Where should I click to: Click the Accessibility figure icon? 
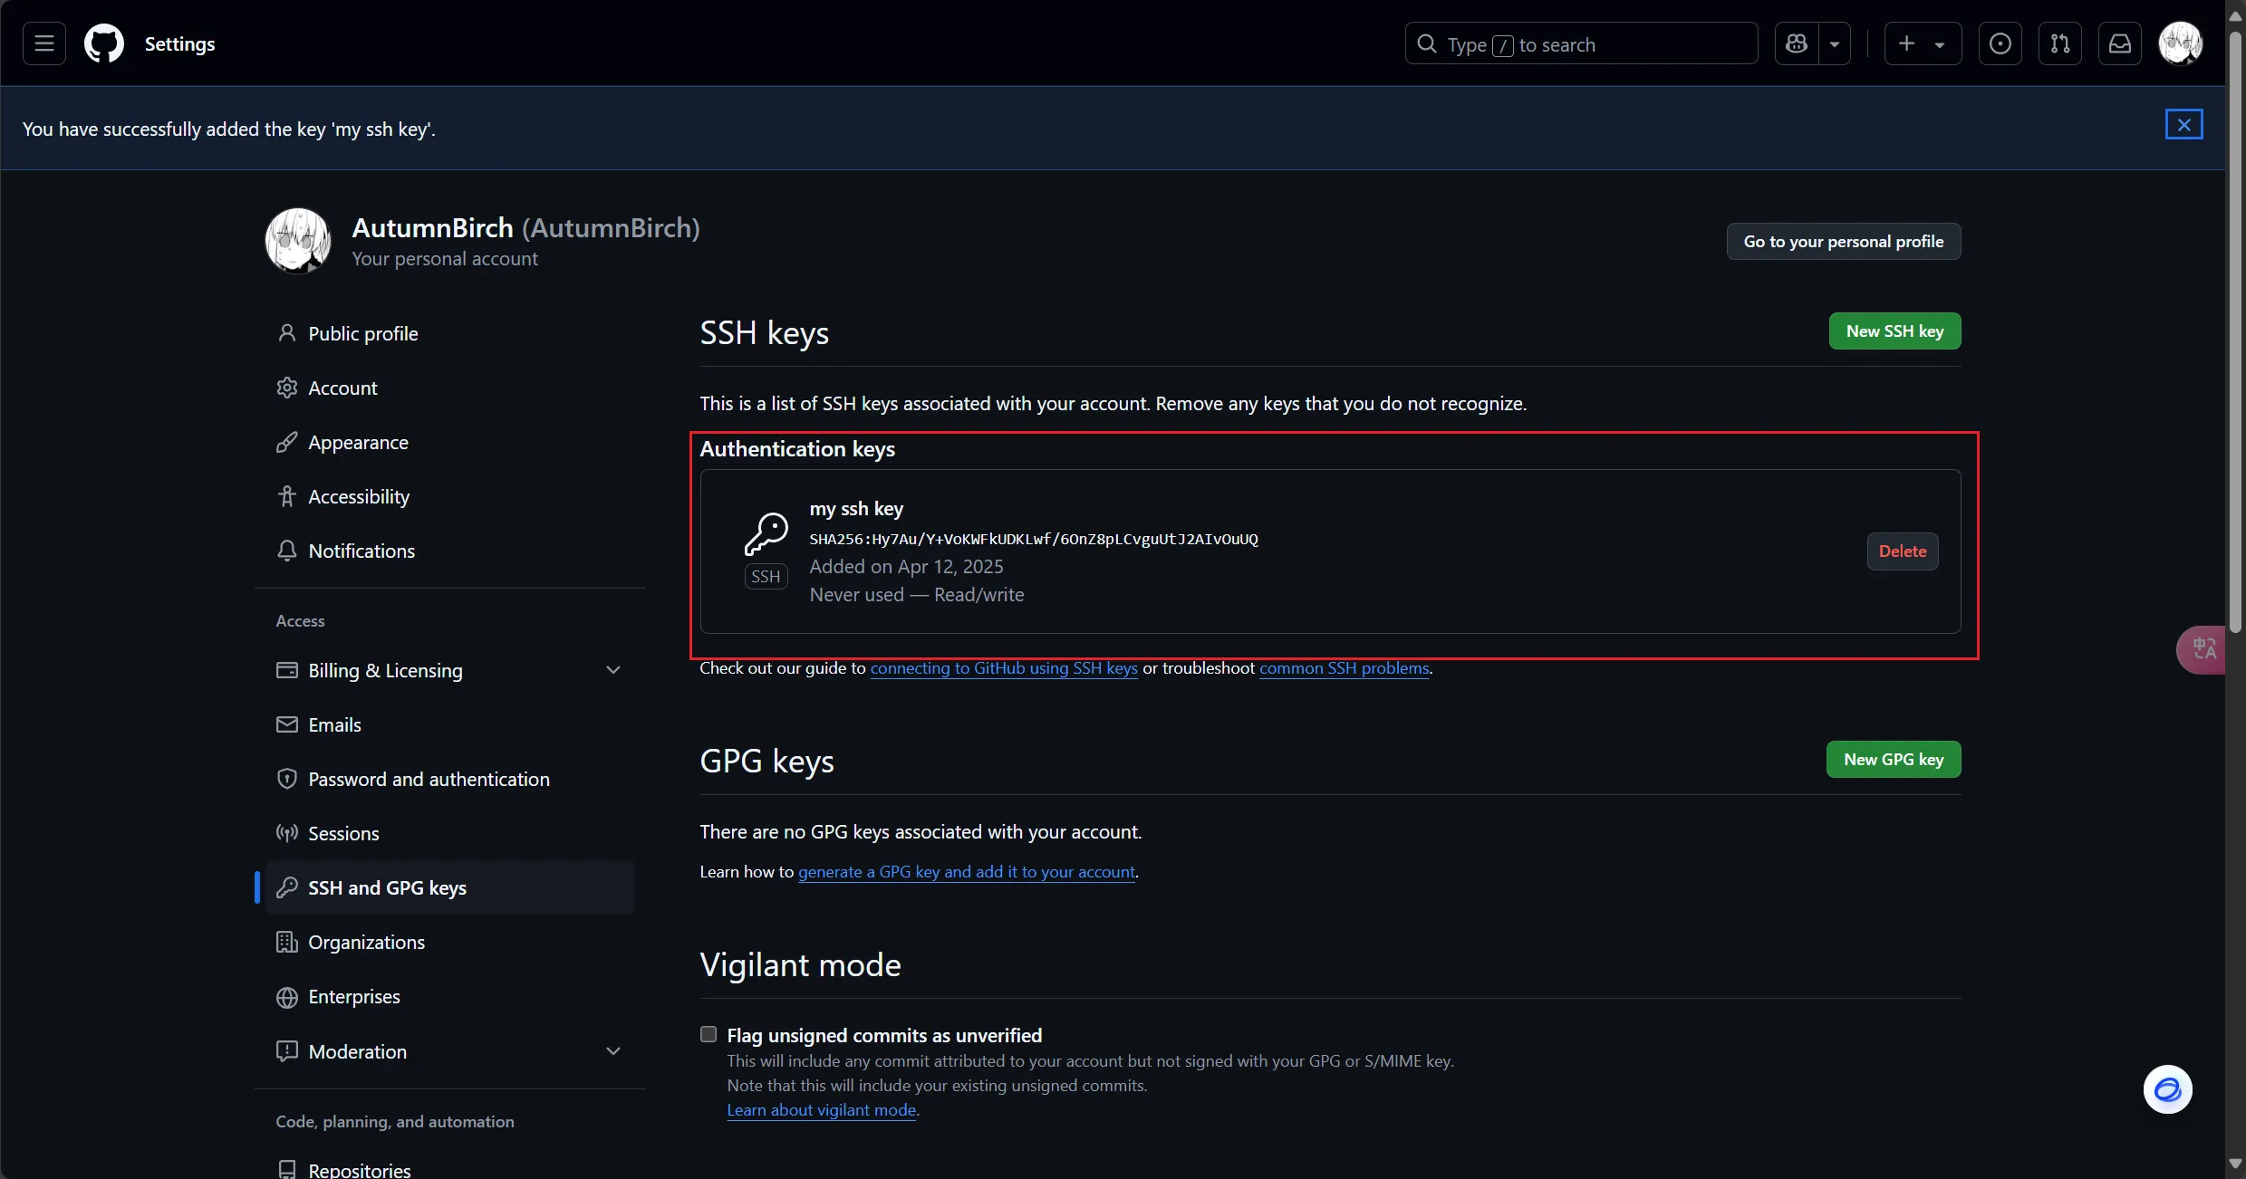point(287,496)
